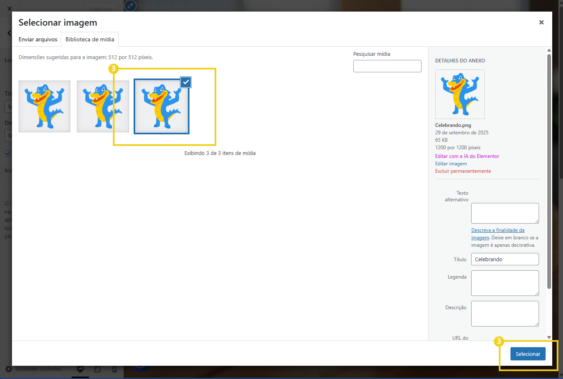Close the customizer with top-left X

[10, 8]
